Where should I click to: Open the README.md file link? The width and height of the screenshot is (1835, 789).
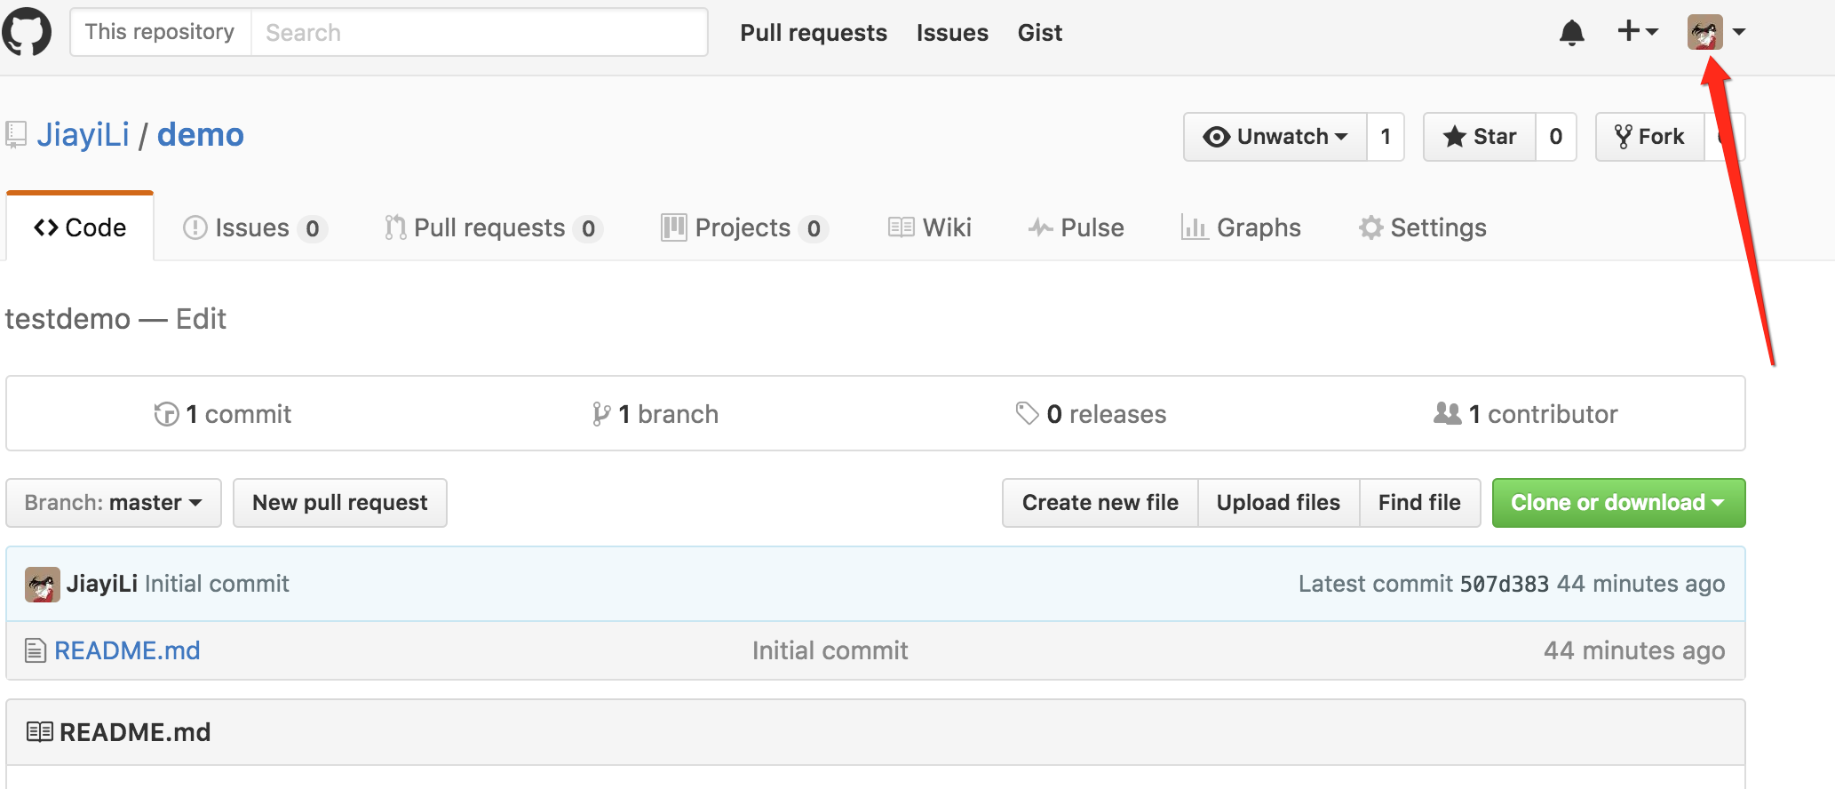[x=127, y=650]
